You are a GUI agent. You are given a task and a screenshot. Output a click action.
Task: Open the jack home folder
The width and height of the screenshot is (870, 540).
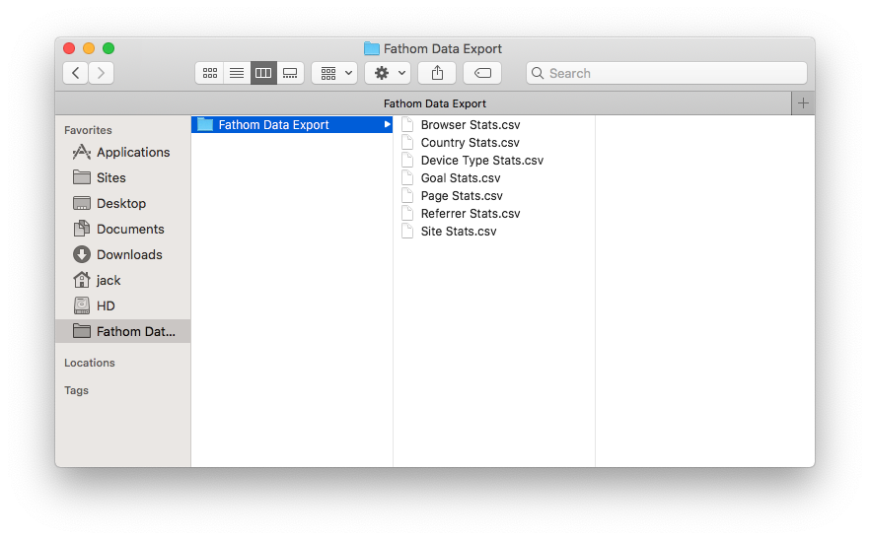[x=122, y=280]
